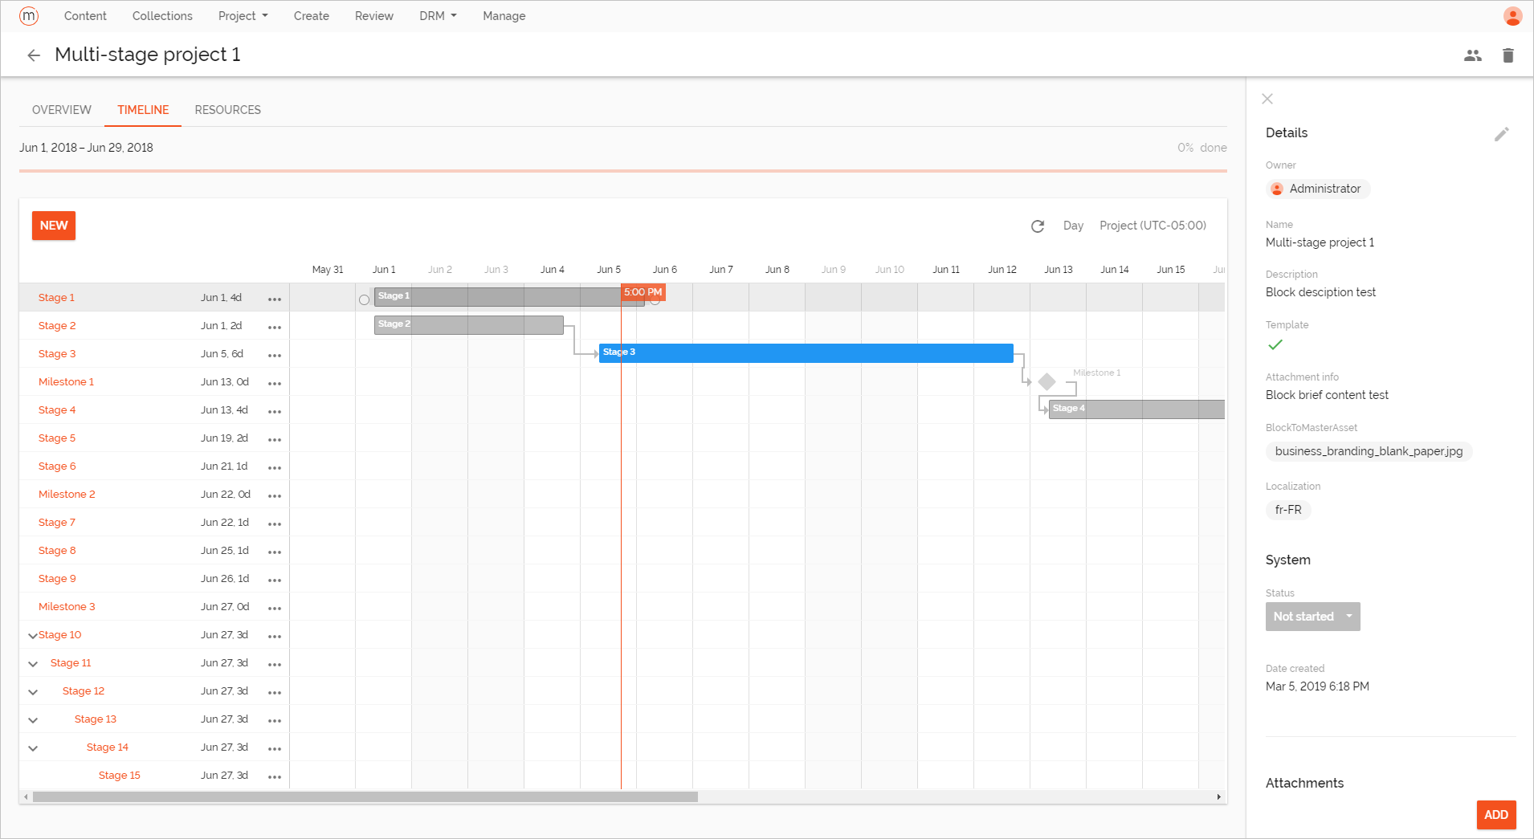Open the Status dropdown showing Not started

pyautogui.click(x=1312, y=617)
